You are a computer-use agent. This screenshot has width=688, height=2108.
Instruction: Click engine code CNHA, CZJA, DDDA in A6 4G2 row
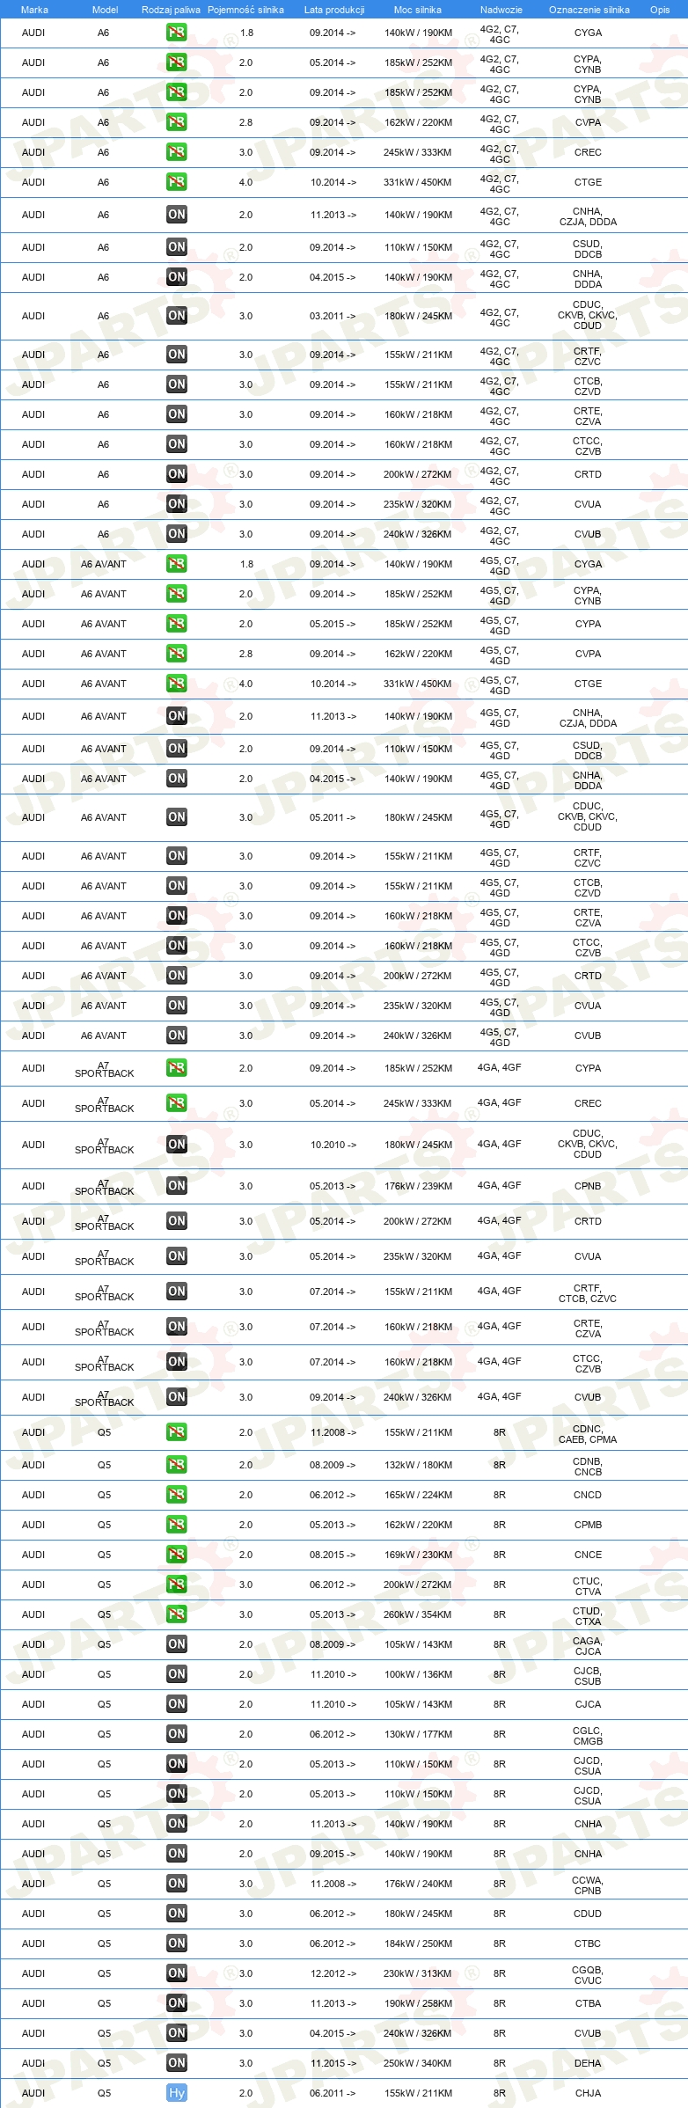[x=588, y=216]
